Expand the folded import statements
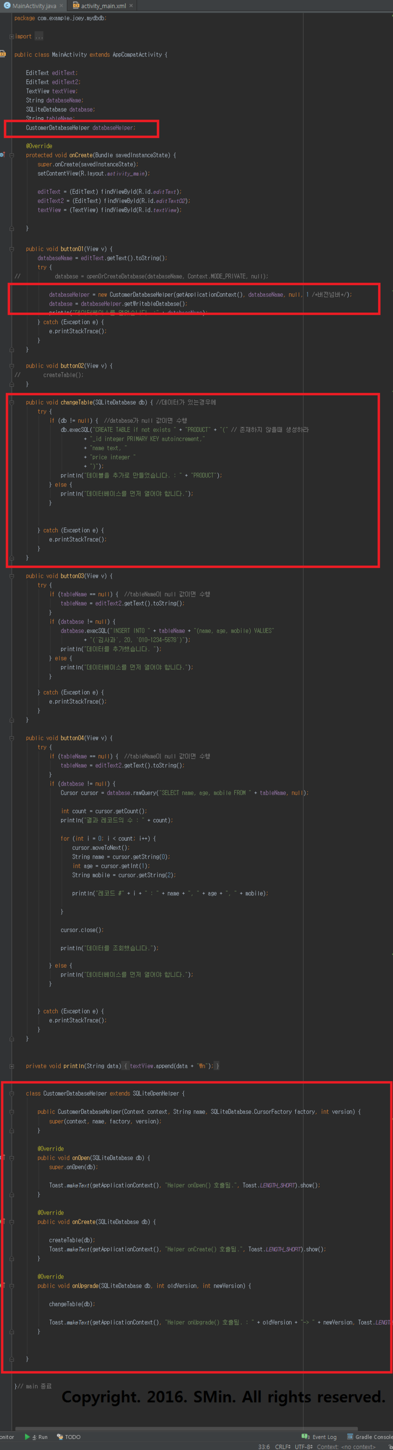This screenshot has width=393, height=1450. tap(11, 36)
